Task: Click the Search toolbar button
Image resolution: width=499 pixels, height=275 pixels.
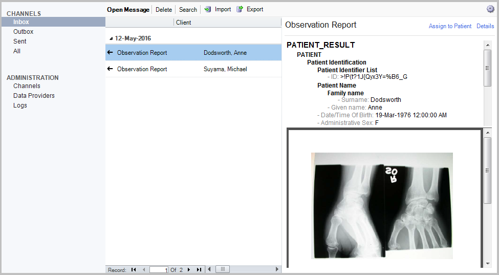Action: (x=188, y=10)
